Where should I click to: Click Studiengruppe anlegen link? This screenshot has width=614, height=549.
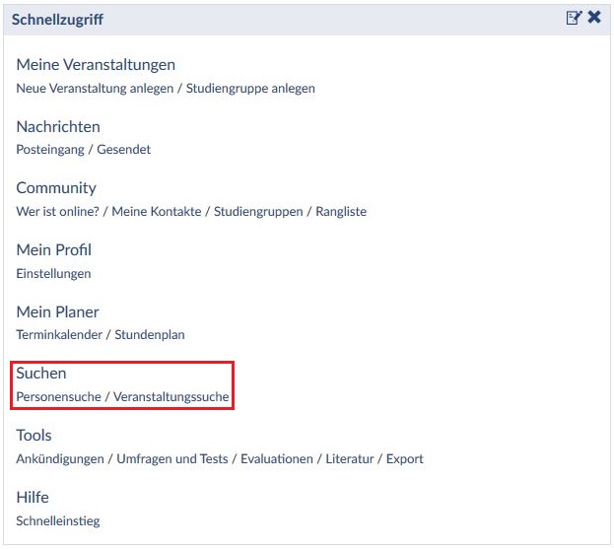coord(250,88)
